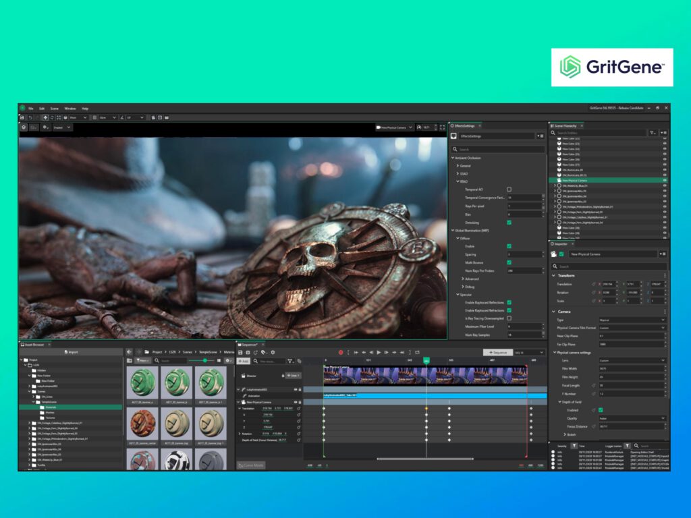Open the Physical Camera Film Format dropdown
The width and height of the screenshot is (691, 518).
pyautogui.click(x=632, y=328)
